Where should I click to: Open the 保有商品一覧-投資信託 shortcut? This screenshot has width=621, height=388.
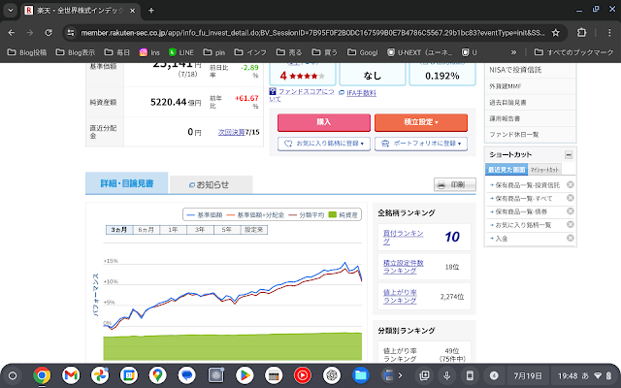(527, 185)
